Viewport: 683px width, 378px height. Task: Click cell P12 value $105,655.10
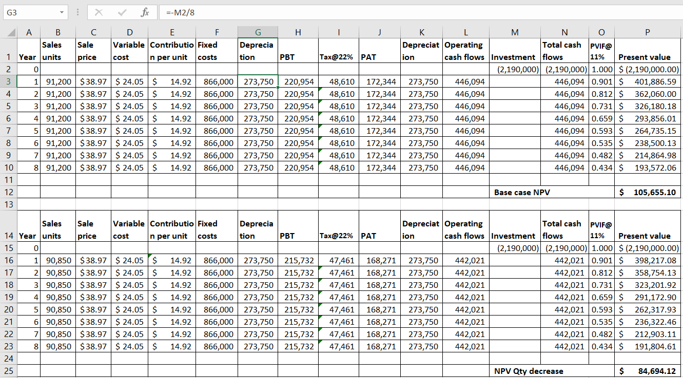[x=648, y=193]
